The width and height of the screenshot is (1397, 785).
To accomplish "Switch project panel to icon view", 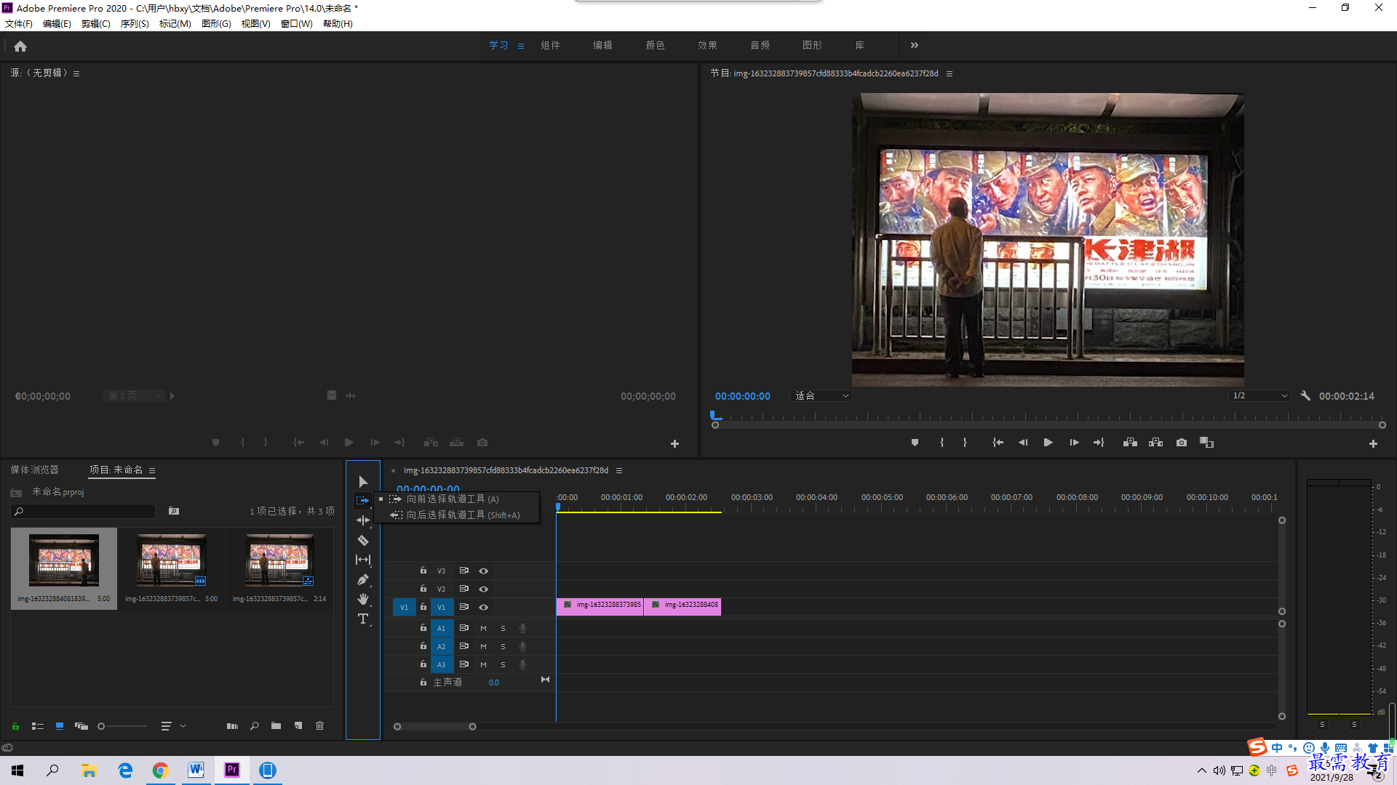I will 60,725.
